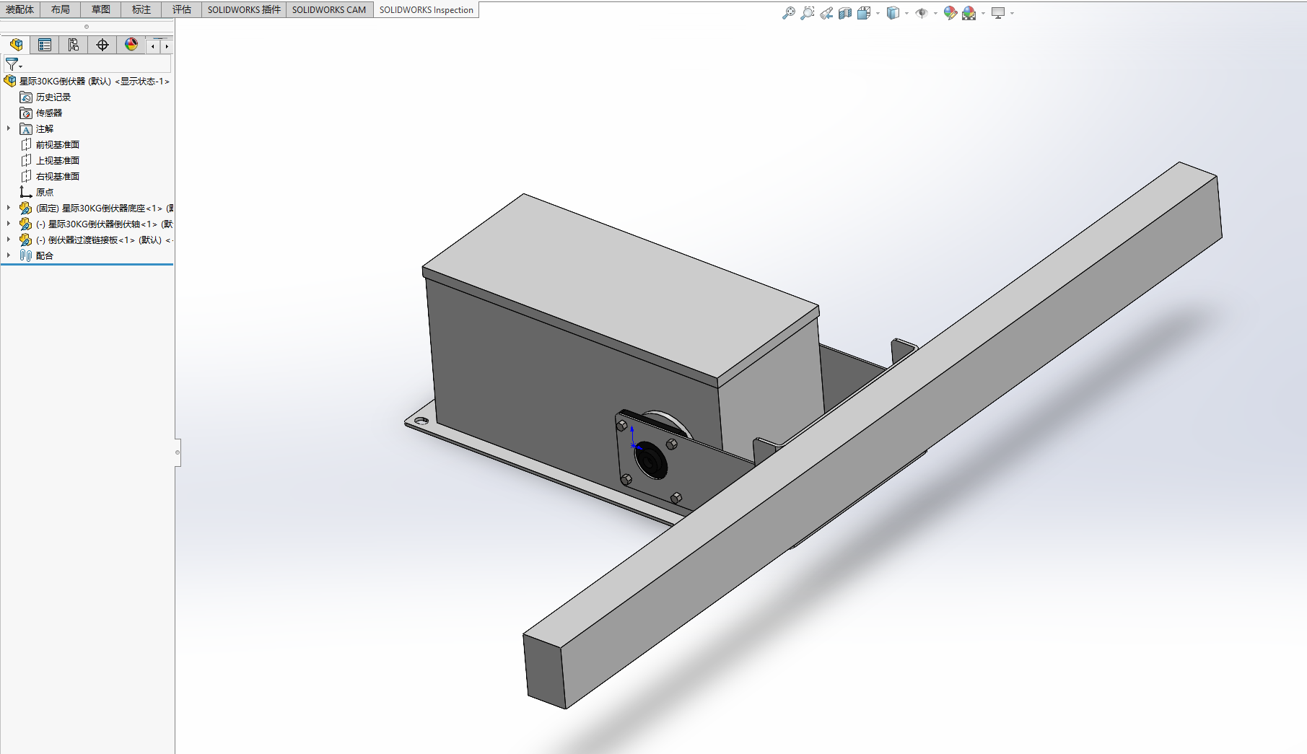Open the Hide/Show Items dropdown arrow
The image size is (1307, 754).
point(935,13)
